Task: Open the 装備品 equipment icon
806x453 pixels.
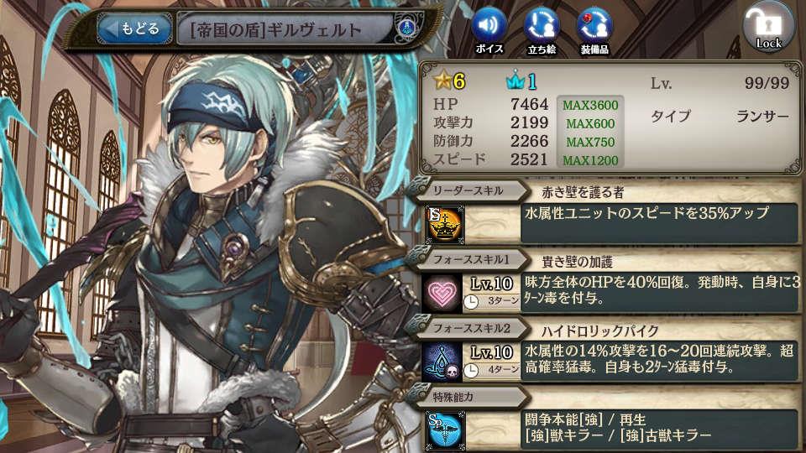Action: coord(594,30)
